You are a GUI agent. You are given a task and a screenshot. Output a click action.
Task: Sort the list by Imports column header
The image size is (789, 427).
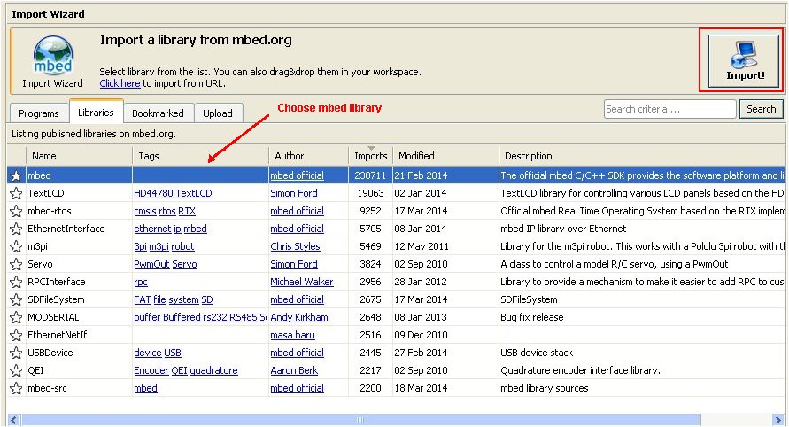point(370,156)
